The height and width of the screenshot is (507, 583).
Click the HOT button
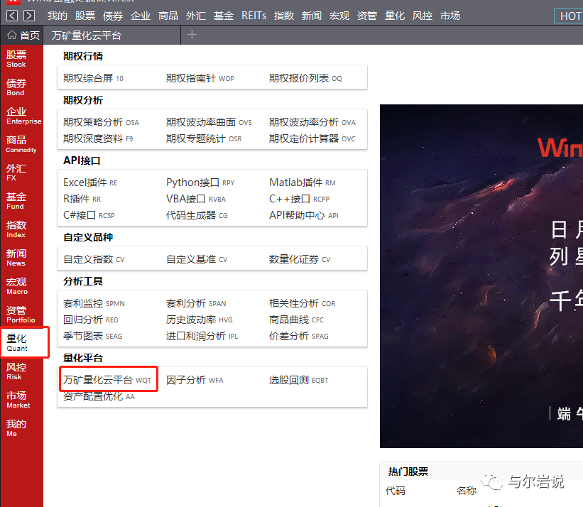click(569, 16)
